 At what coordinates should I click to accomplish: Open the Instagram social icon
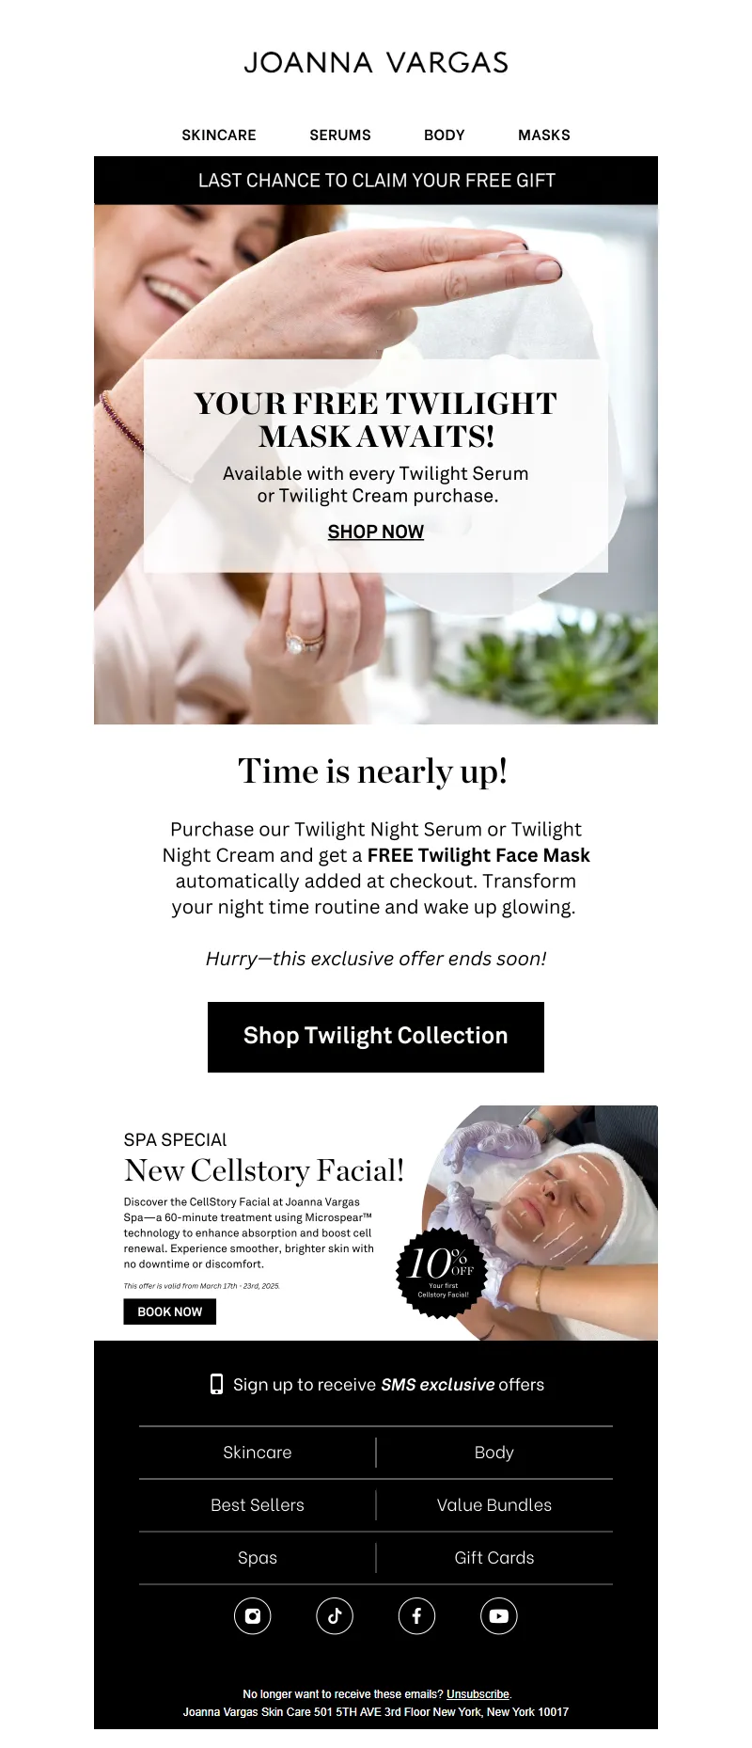pos(252,1616)
